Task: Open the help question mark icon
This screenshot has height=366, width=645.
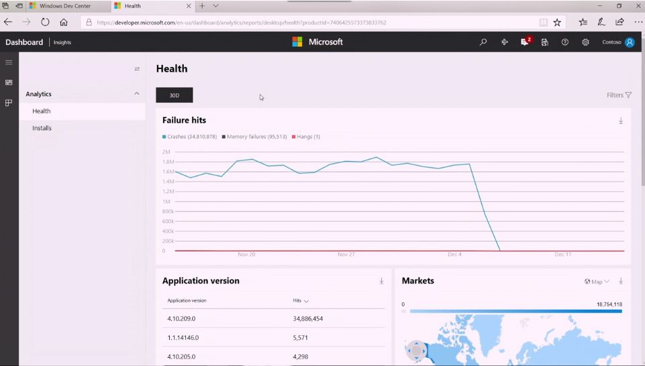Action: (x=564, y=42)
